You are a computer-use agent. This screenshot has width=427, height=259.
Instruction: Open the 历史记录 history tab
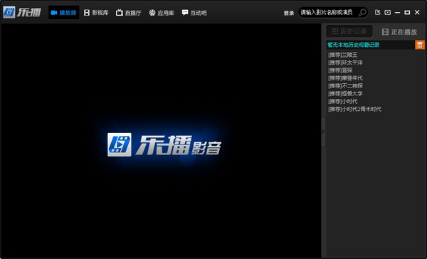[349, 31]
